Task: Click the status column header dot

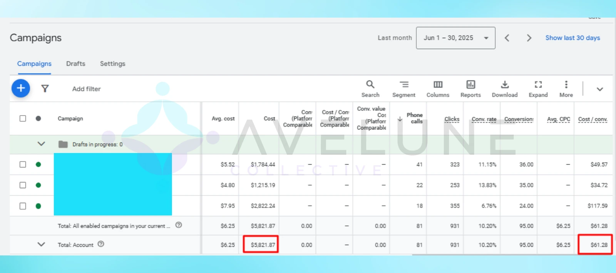Action: point(38,118)
